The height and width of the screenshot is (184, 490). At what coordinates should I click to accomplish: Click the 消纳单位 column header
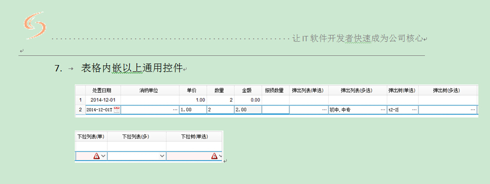(x=150, y=91)
